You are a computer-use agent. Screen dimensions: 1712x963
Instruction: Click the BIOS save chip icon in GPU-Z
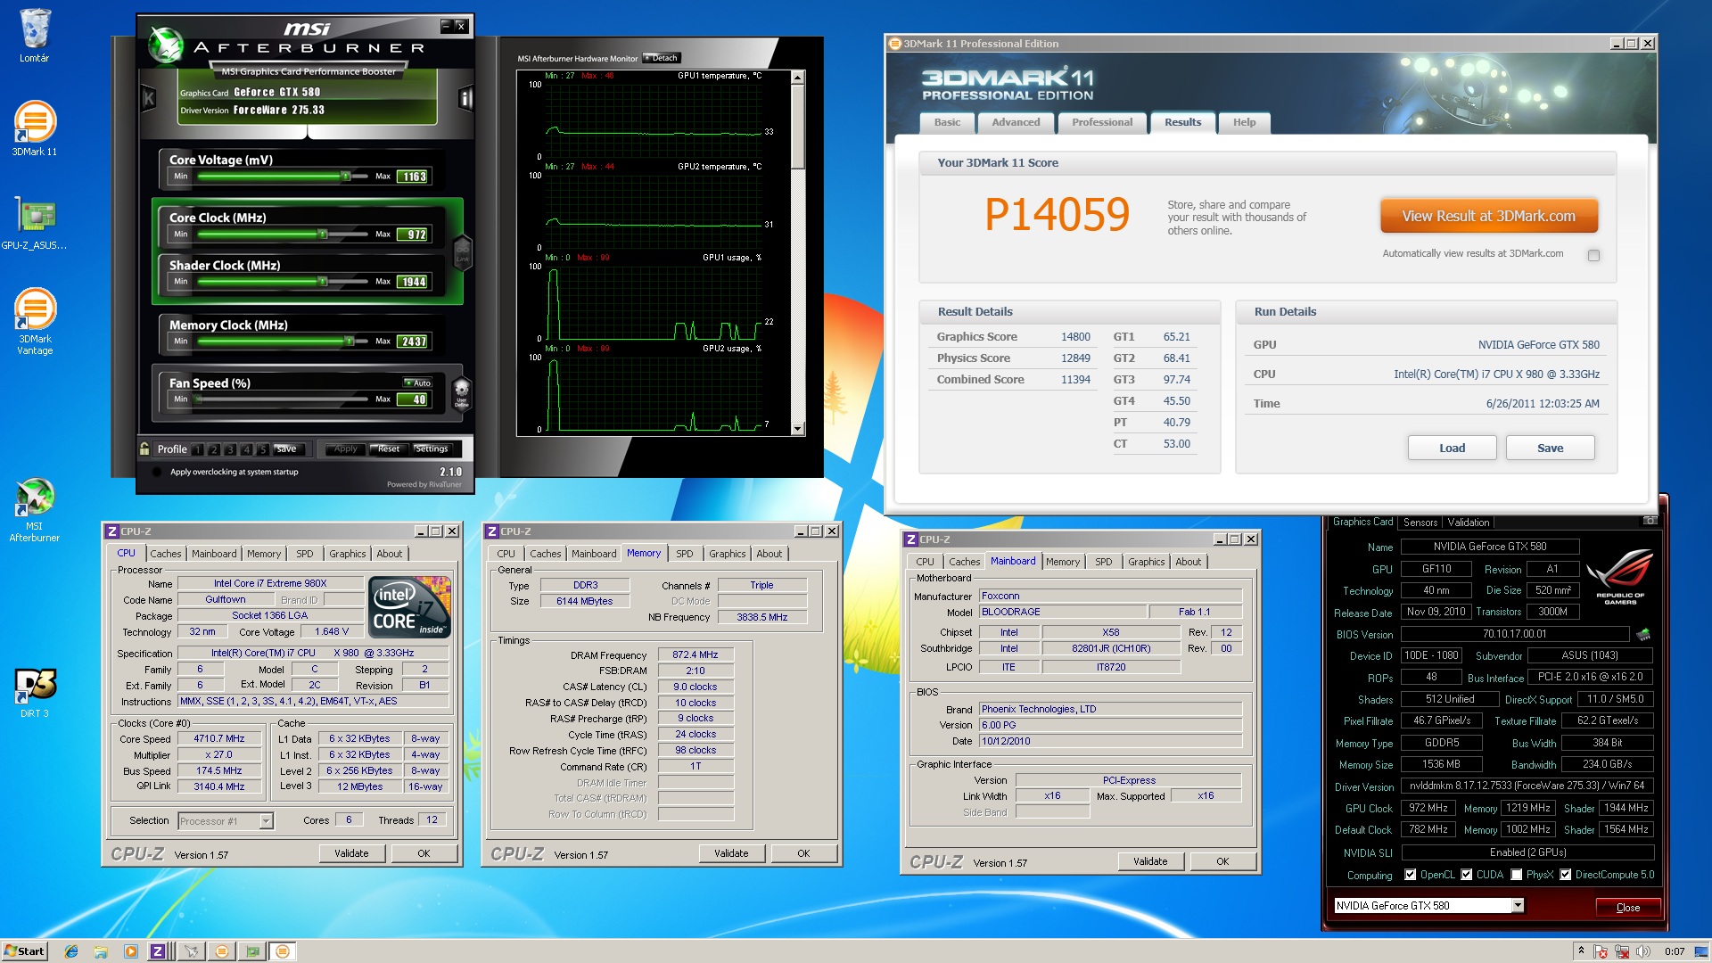point(1643,634)
